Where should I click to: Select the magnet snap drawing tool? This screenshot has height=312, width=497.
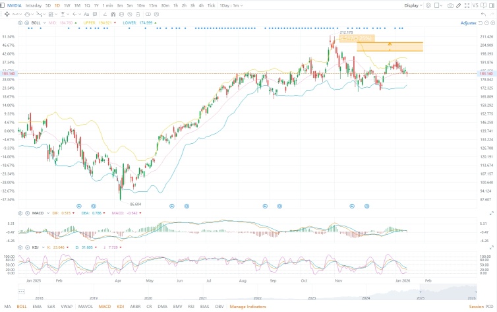click(x=113, y=15)
